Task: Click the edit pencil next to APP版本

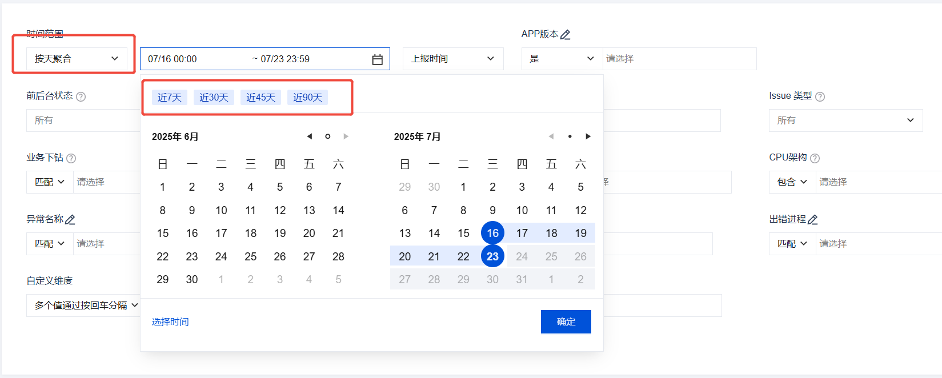Action: [x=566, y=35]
